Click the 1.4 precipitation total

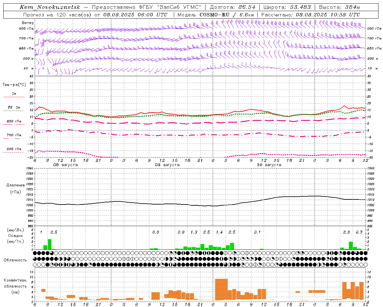pyautogui.click(x=219, y=232)
